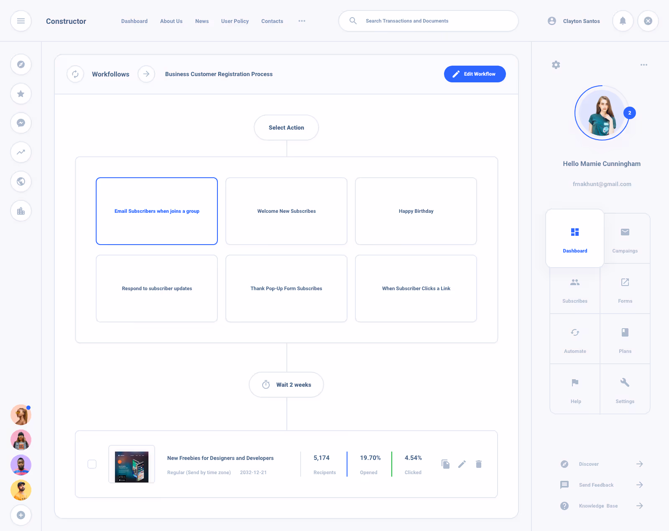Open the Forms section

(x=625, y=288)
